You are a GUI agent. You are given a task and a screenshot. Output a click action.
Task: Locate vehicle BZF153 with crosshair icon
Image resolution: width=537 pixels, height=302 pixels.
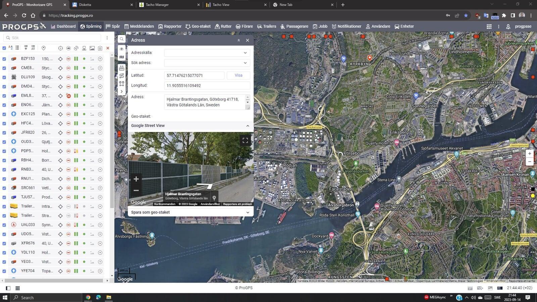tap(60, 59)
